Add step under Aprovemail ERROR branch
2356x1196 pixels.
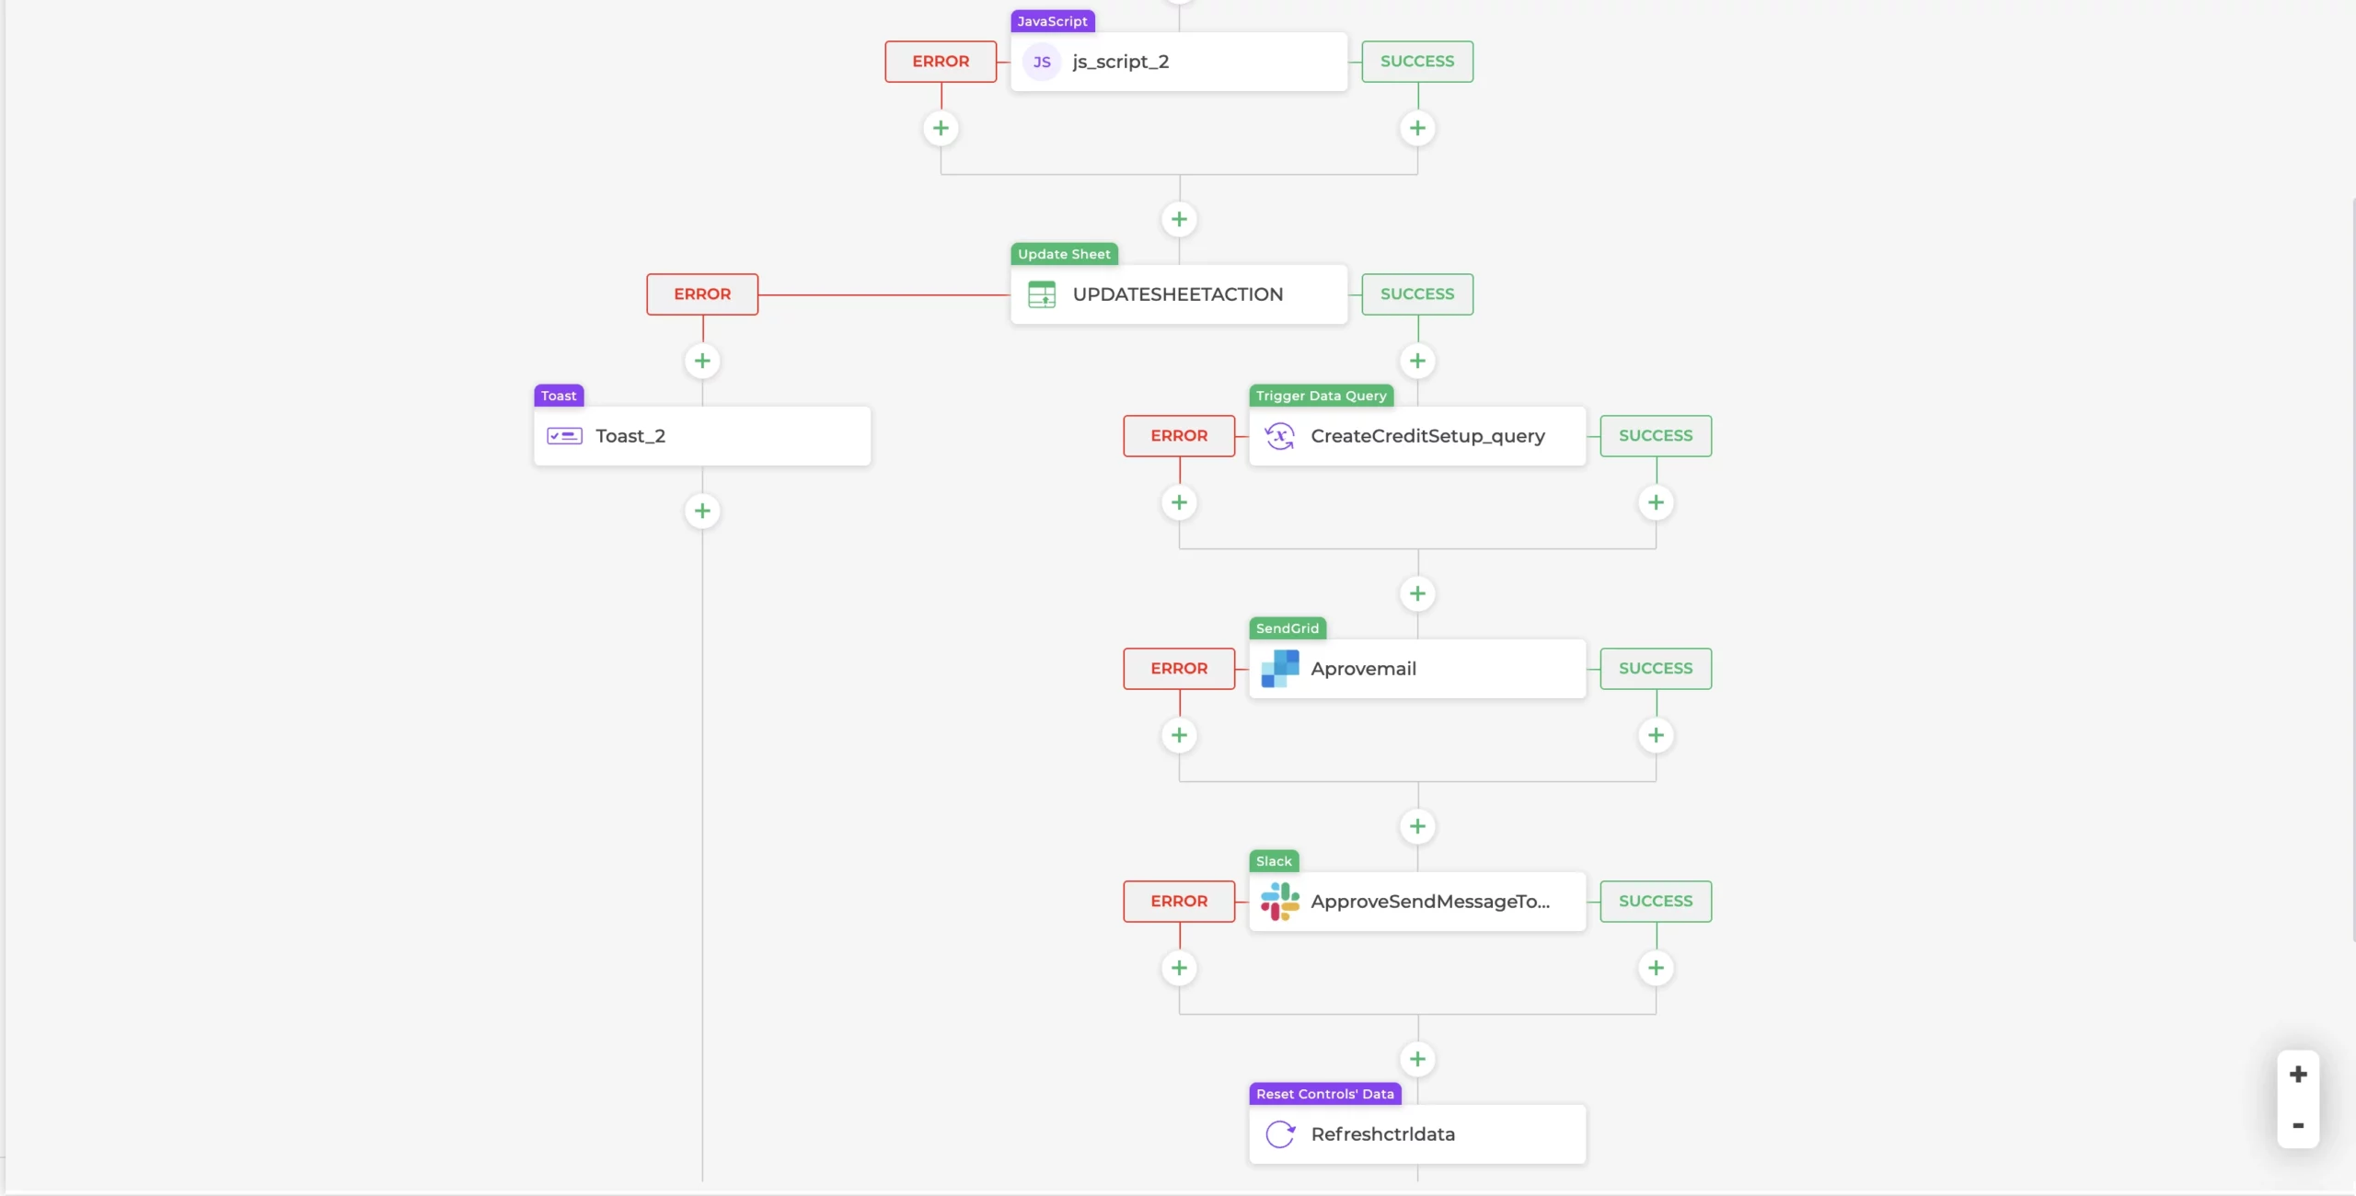pyautogui.click(x=1179, y=735)
